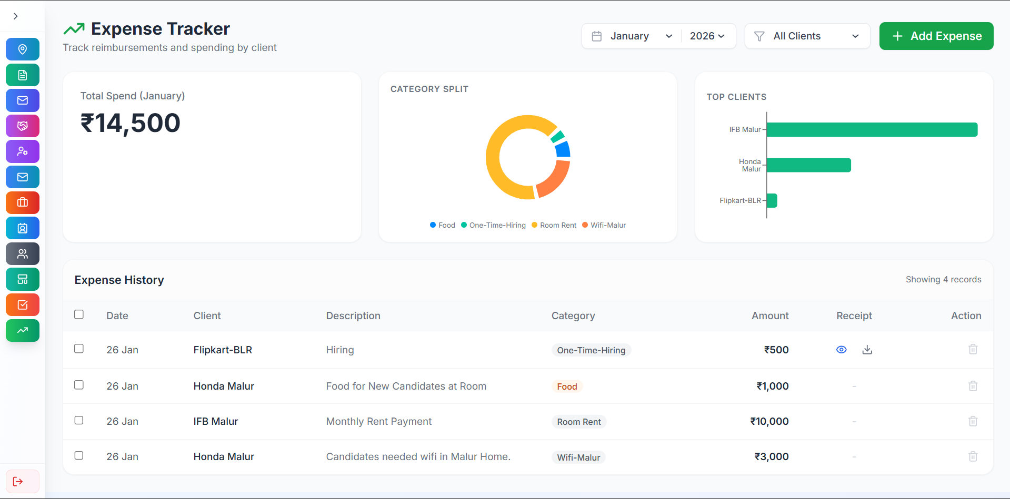Click the Room Rent legend entry
1010x499 pixels.
[554, 225]
